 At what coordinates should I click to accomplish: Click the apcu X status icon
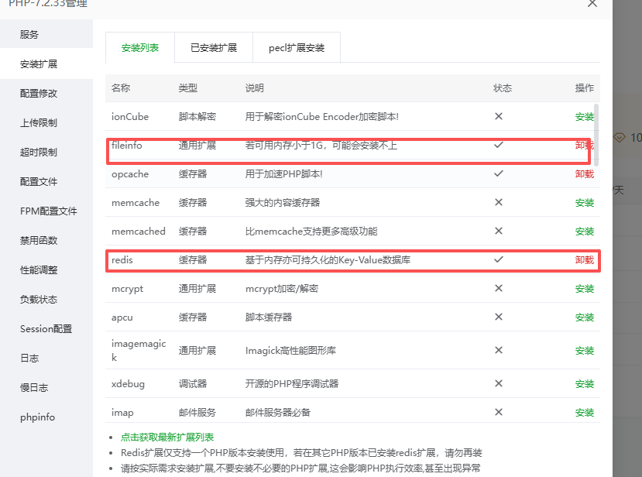click(x=498, y=317)
